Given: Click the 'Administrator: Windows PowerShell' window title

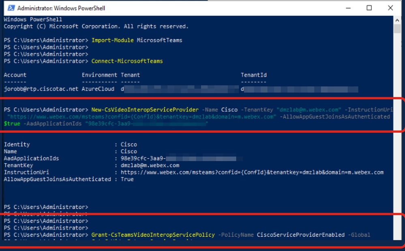Looking at the screenshot, I should tap(61, 8).
